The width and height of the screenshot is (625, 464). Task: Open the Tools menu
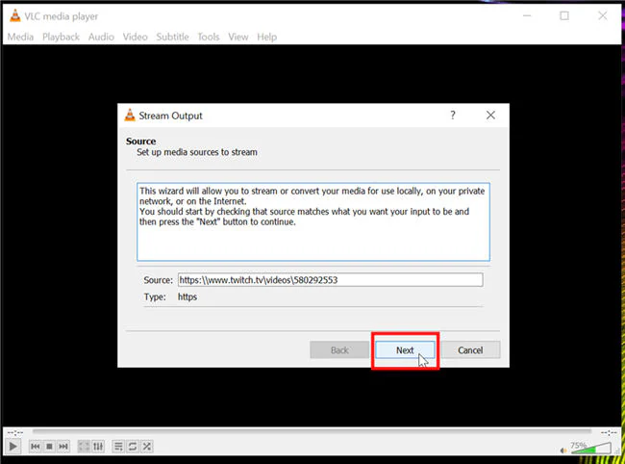pos(209,37)
